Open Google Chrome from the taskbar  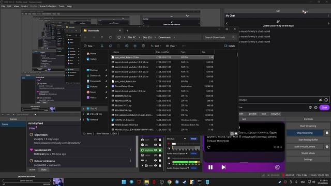coord(169,182)
